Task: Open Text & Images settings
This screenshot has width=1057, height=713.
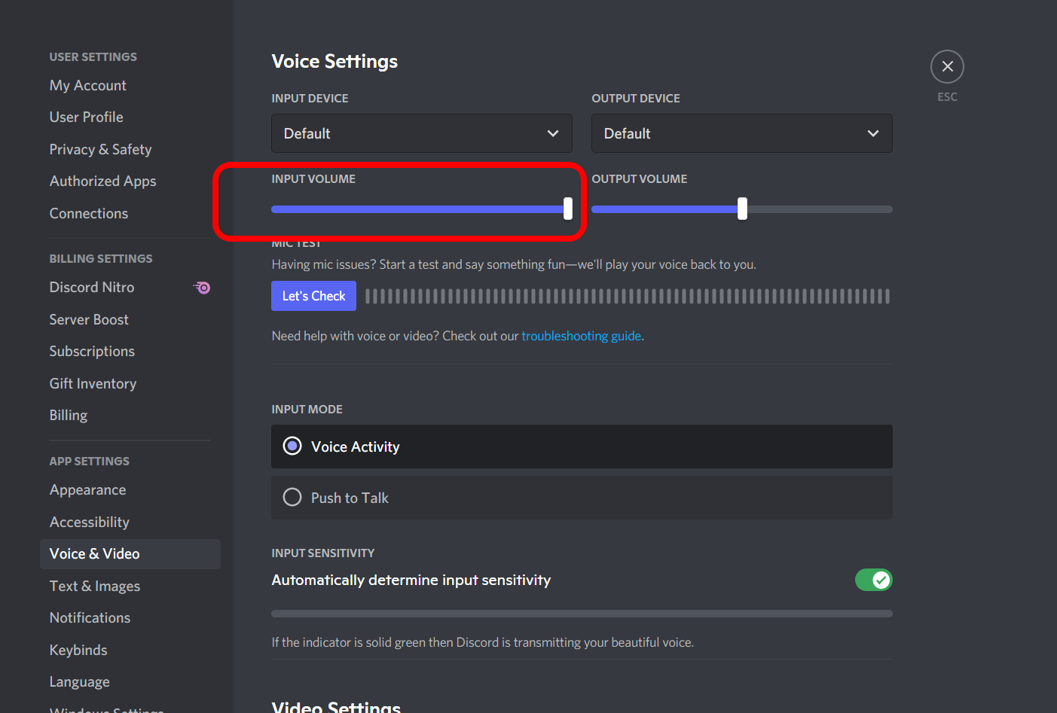Action: coord(95,587)
